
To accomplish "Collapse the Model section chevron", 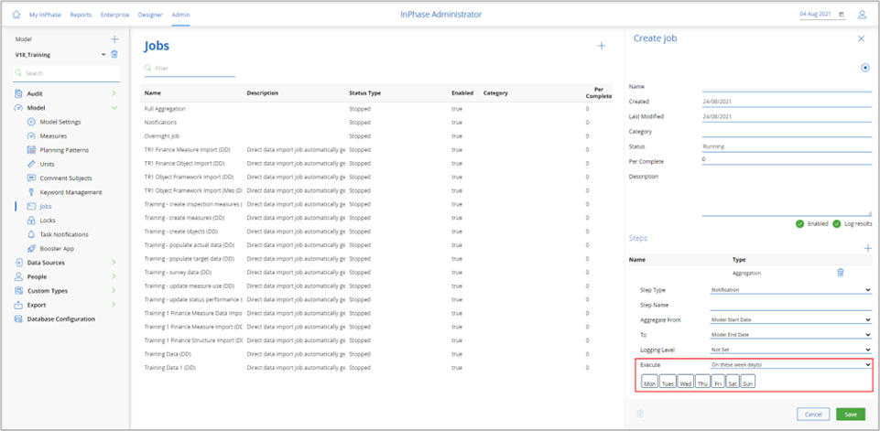I will pos(114,108).
